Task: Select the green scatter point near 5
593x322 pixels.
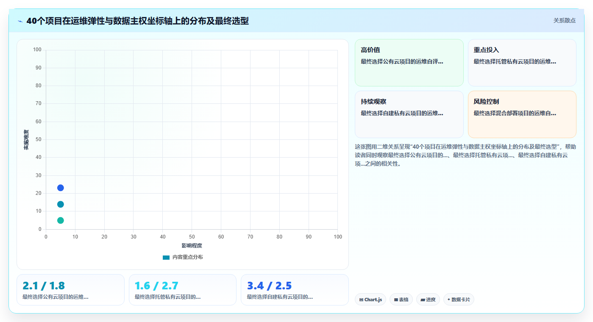Action: point(61,220)
